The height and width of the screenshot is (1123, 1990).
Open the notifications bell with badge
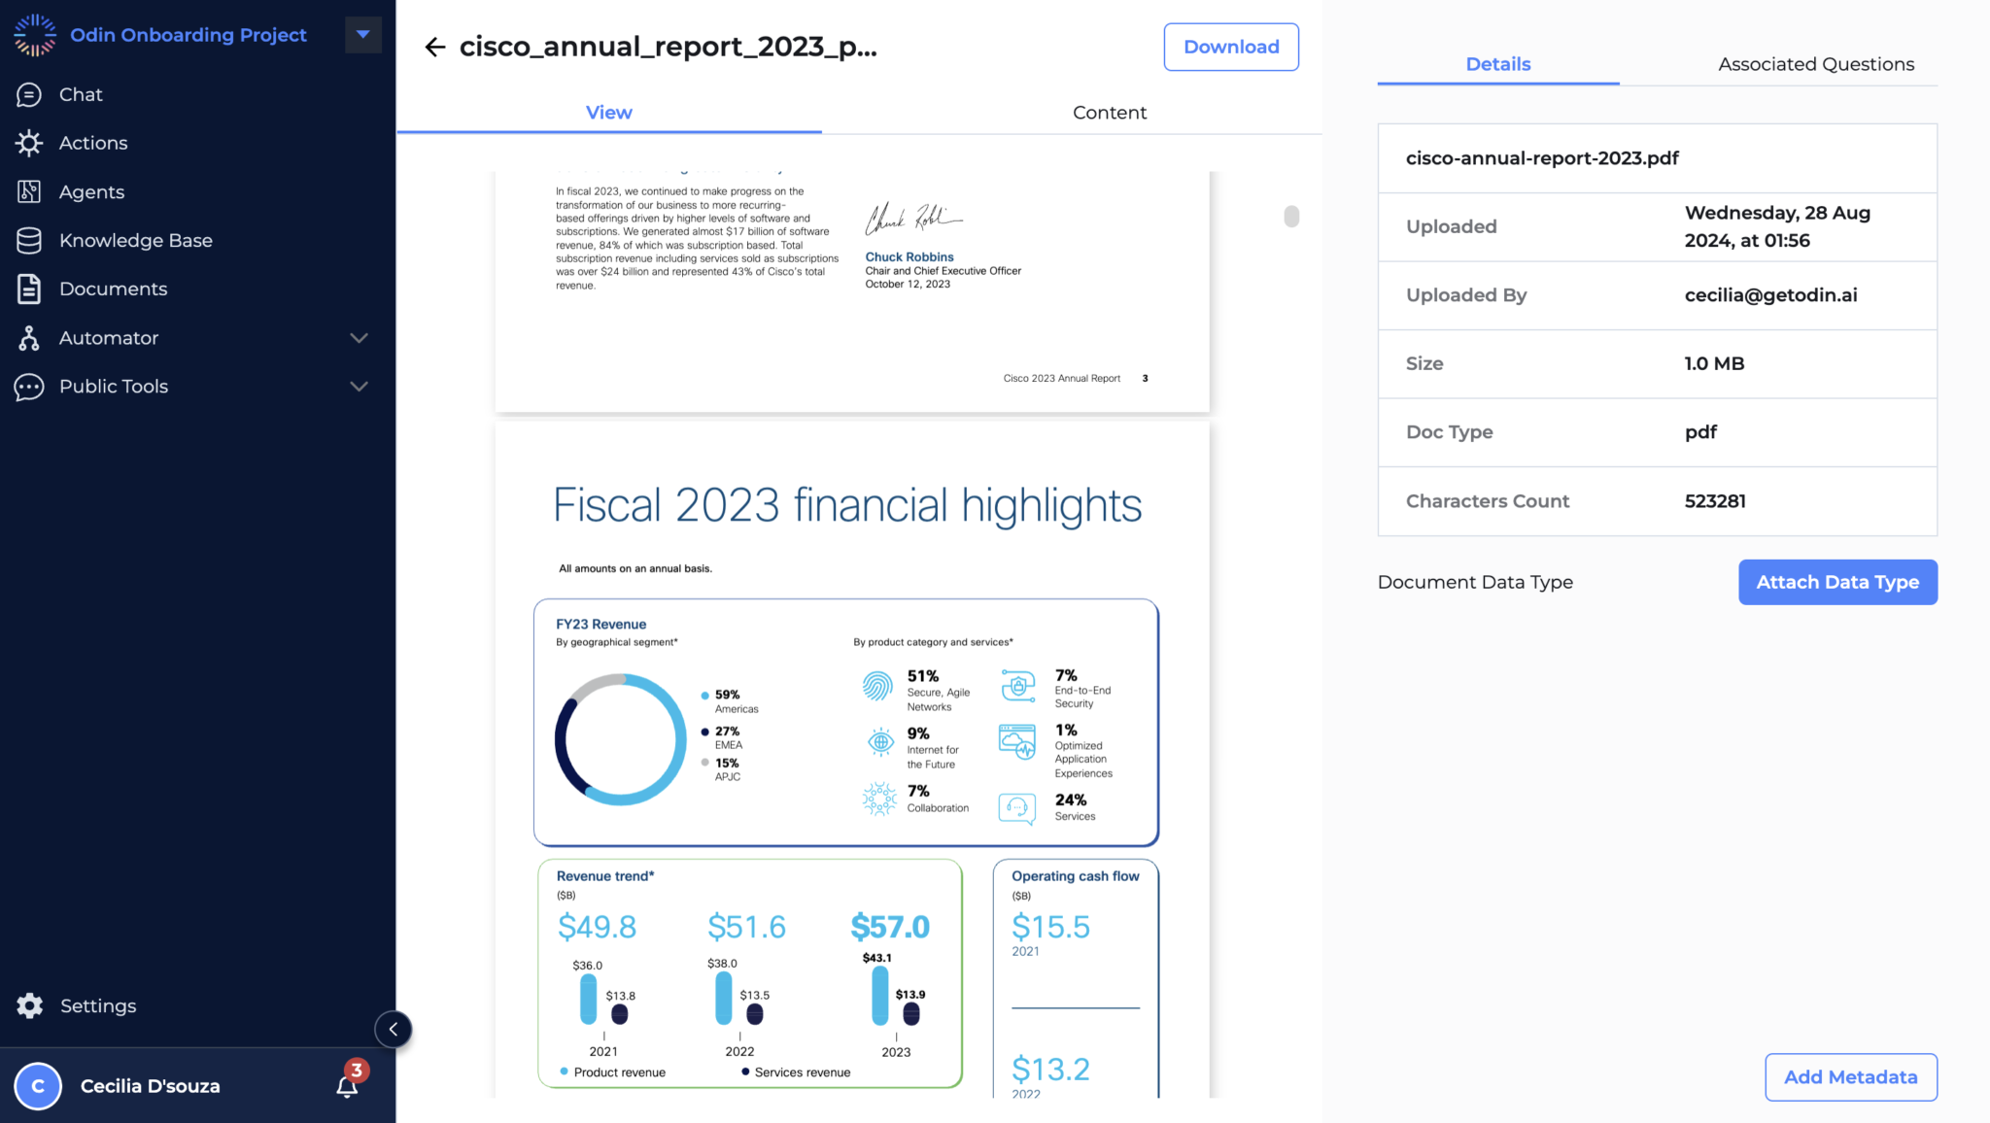347,1085
